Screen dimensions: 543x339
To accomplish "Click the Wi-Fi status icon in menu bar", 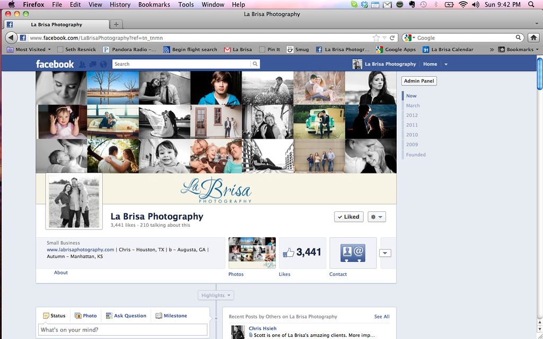I will pyautogui.click(x=463, y=4).
